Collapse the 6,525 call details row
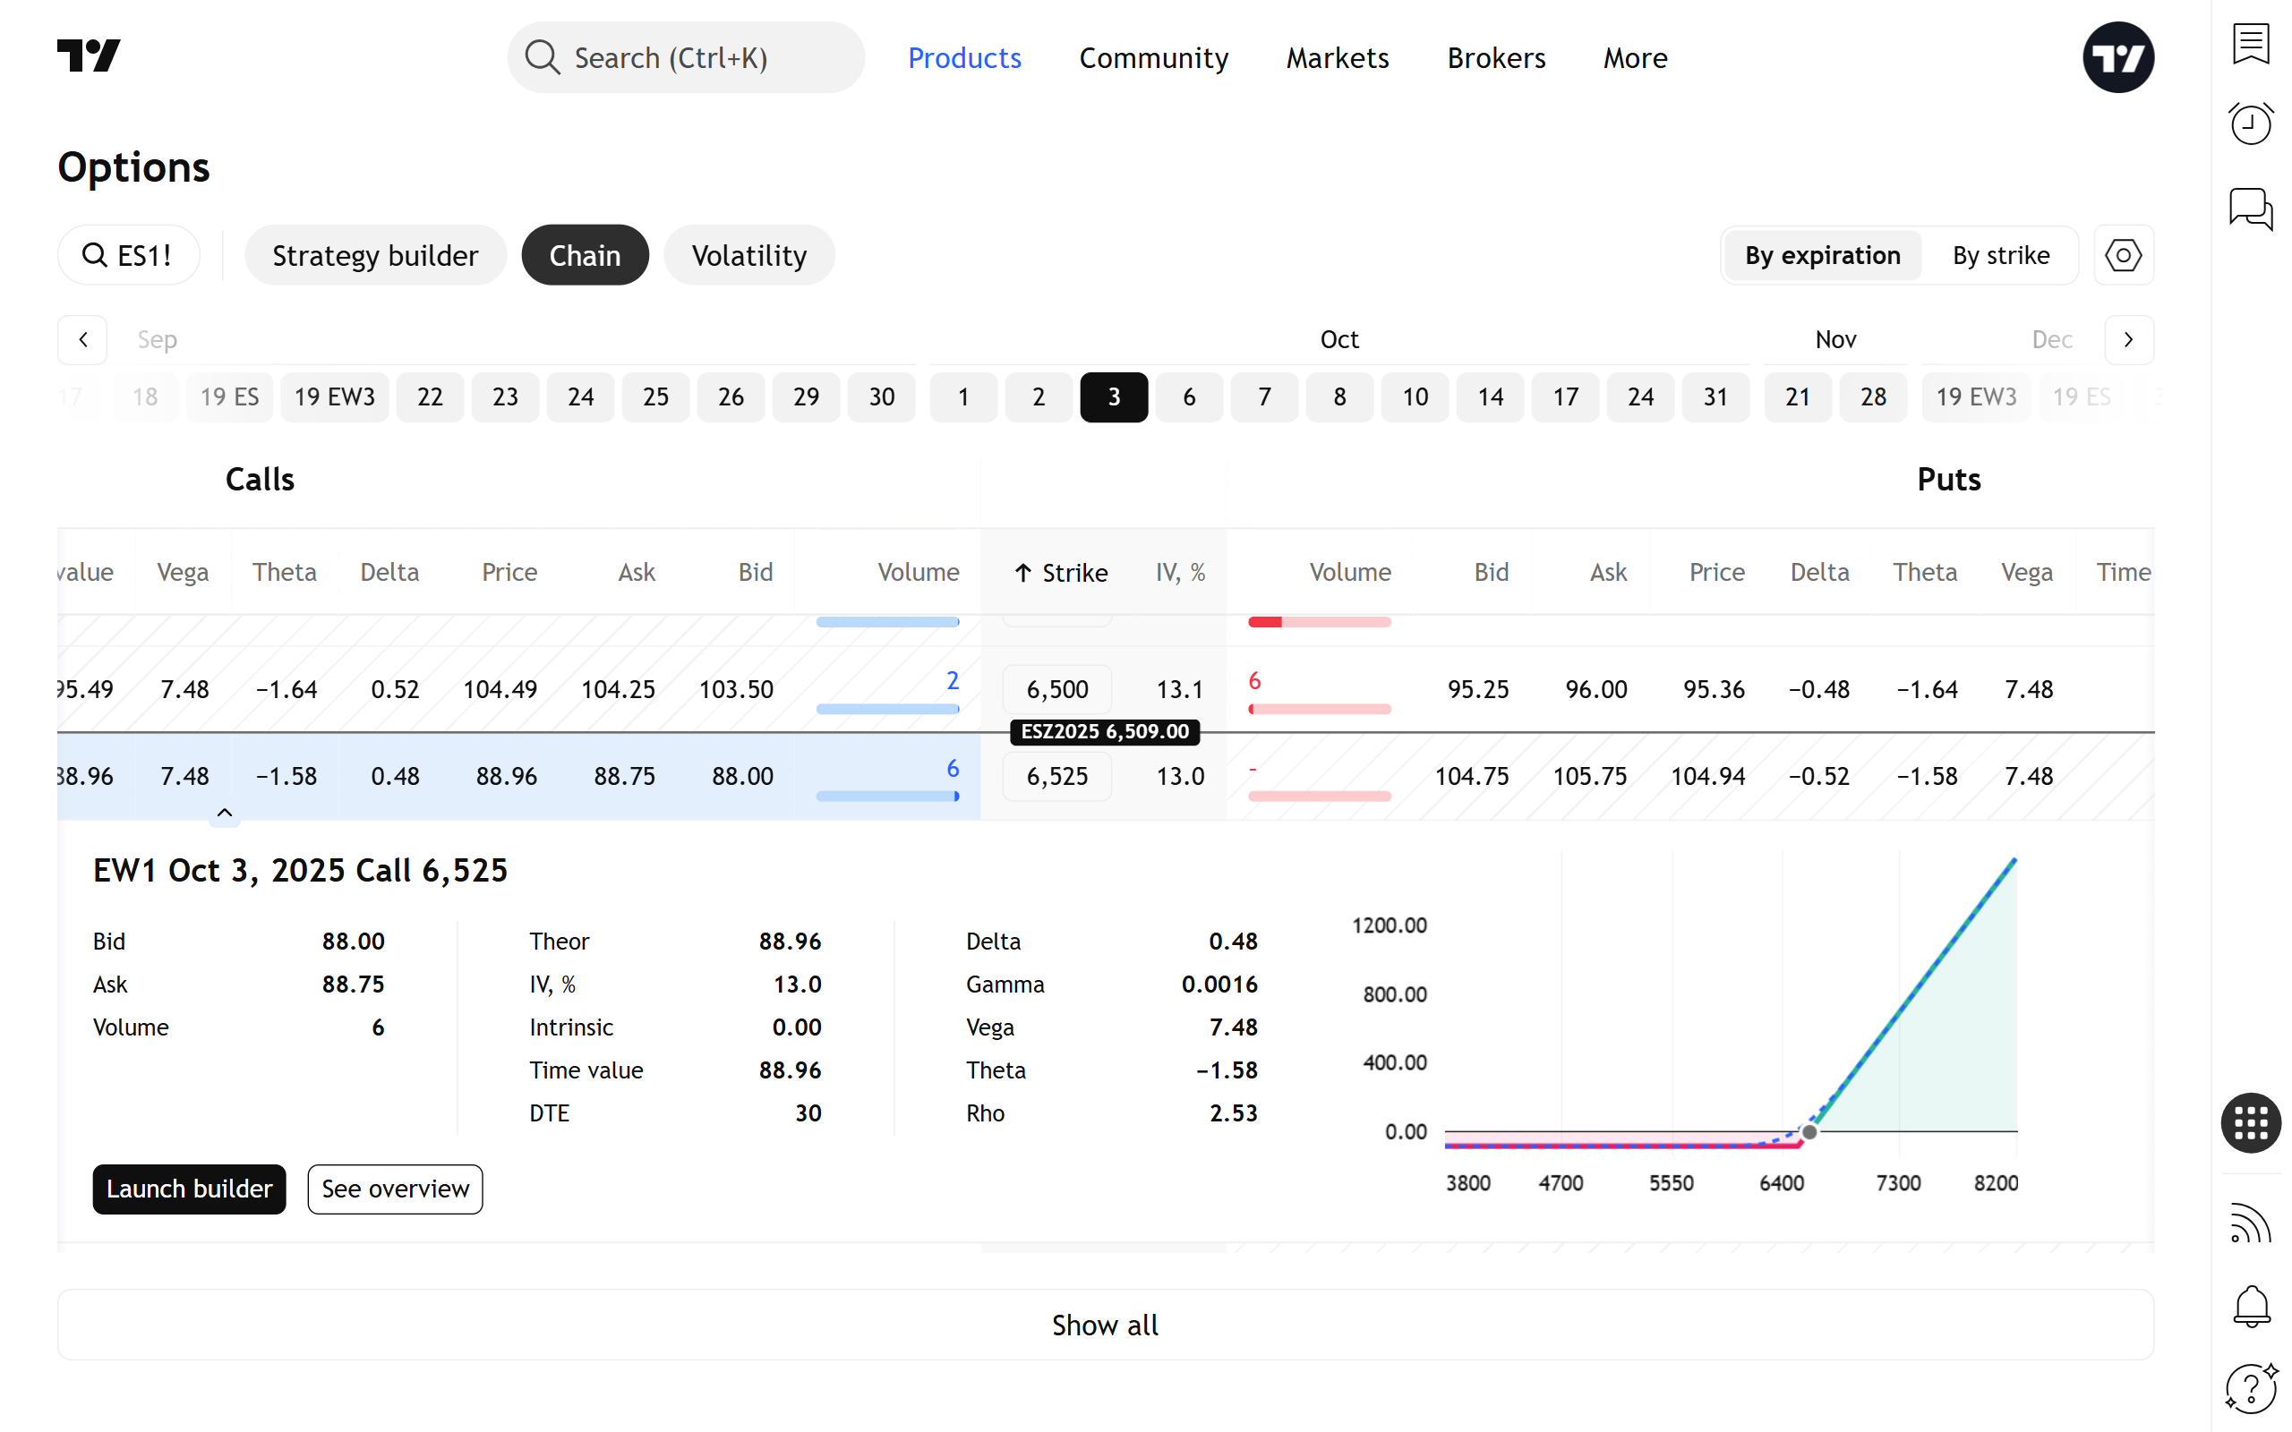This screenshot has height=1432, width=2292. click(x=225, y=813)
